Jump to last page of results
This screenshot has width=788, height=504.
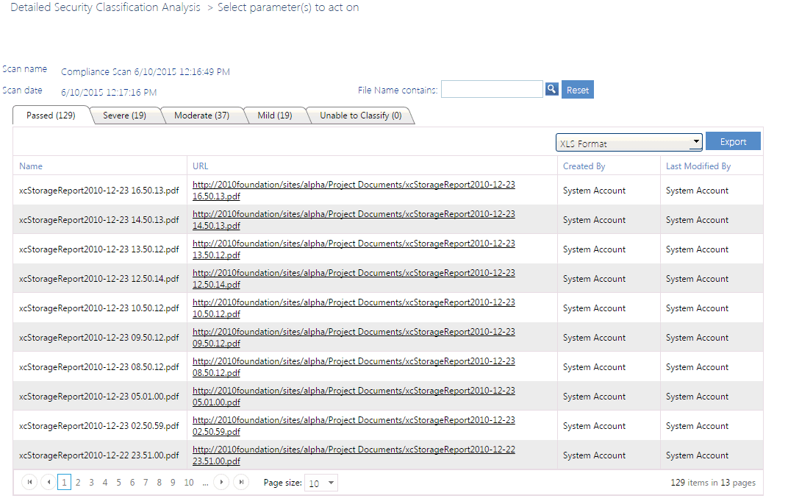pyautogui.click(x=241, y=483)
